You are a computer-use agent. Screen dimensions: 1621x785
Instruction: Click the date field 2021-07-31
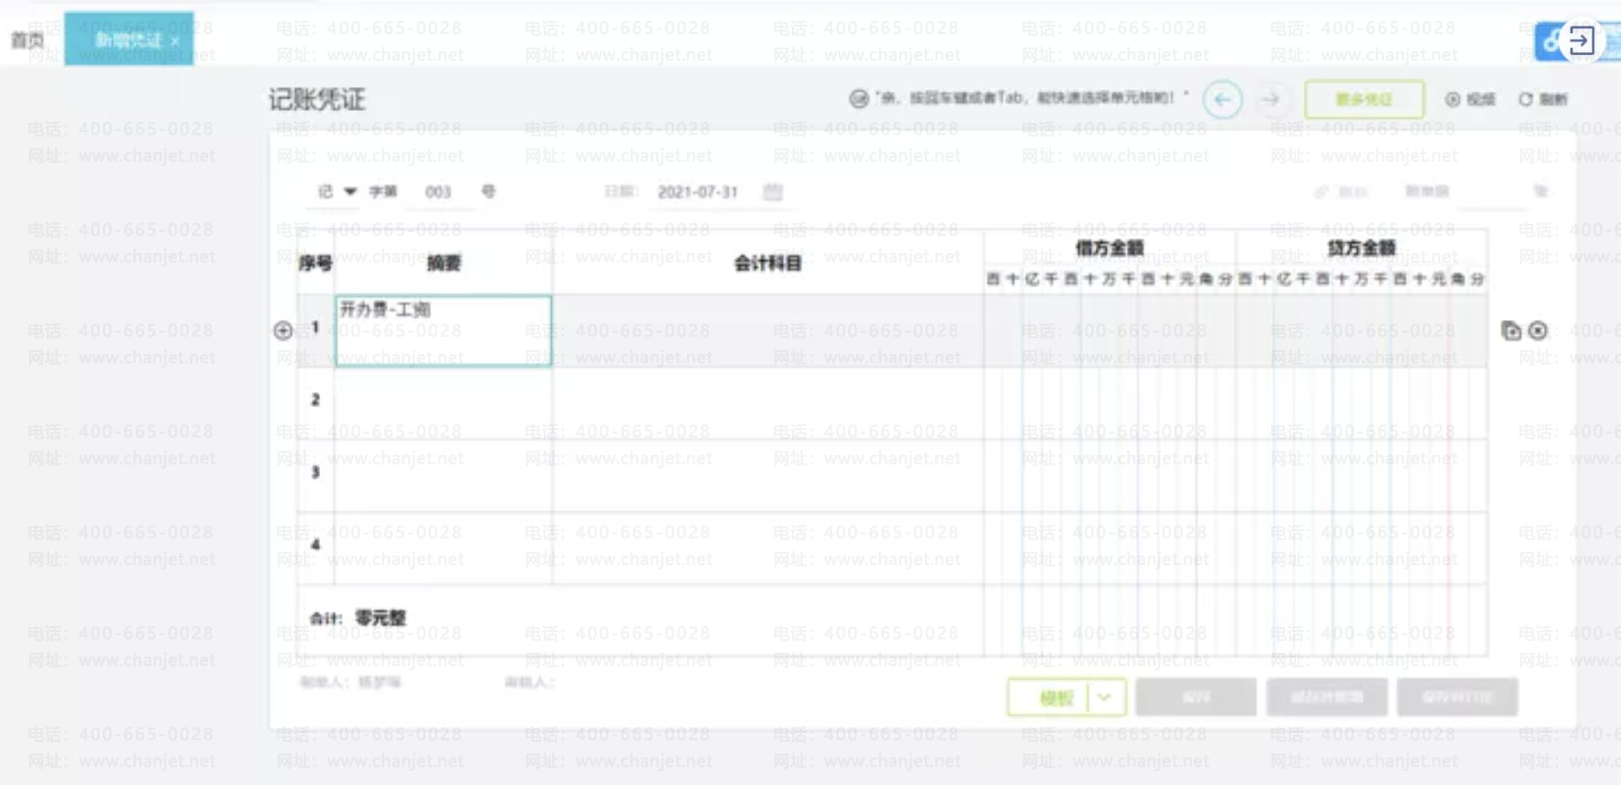[698, 192]
